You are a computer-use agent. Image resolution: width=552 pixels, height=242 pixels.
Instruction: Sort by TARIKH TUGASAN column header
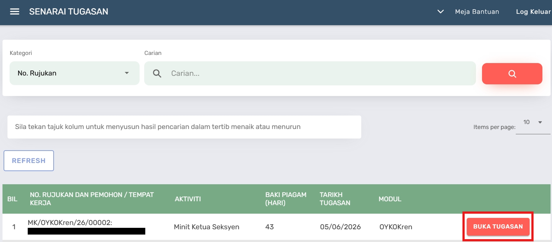pos(335,199)
